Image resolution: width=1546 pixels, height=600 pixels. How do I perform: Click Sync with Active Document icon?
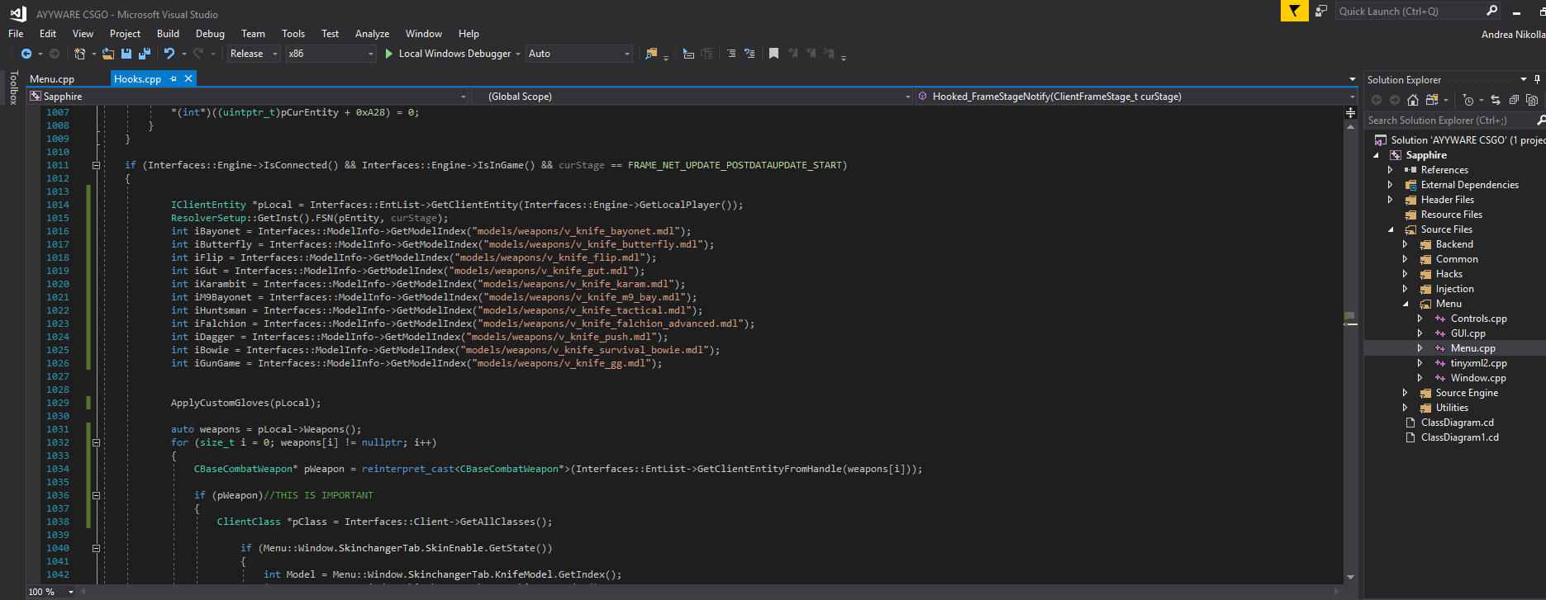(1496, 100)
